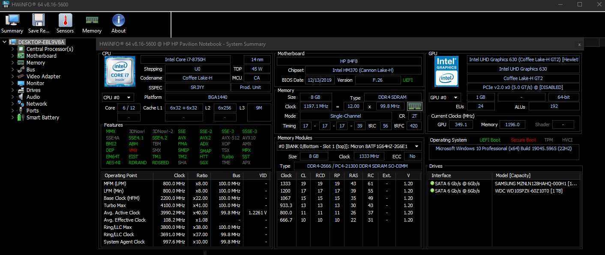This screenshot has width=605, height=255.
Task: Click the Coffee Lake-H codename field
Action: click(198, 78)
